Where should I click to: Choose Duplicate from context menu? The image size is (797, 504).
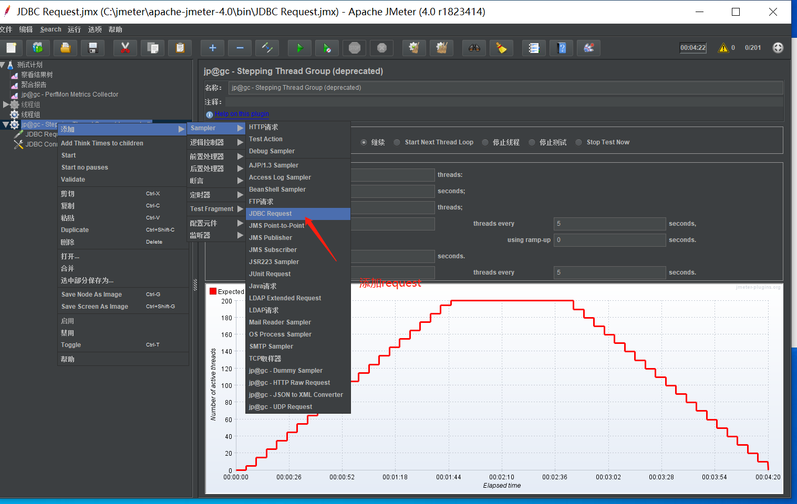tap(123, 230)
